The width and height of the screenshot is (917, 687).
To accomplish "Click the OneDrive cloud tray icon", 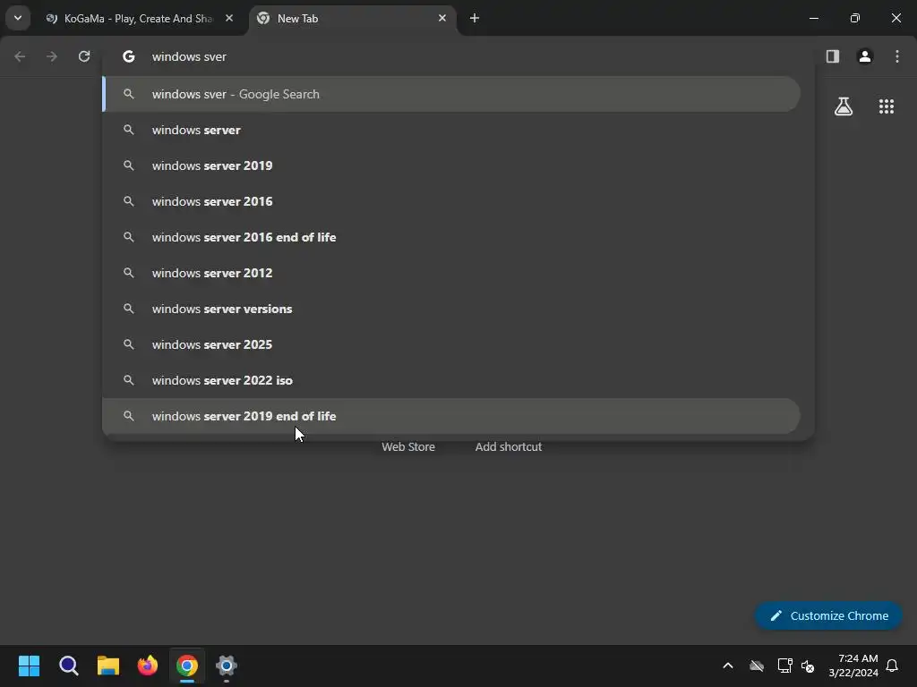I will tap(757, 666).
